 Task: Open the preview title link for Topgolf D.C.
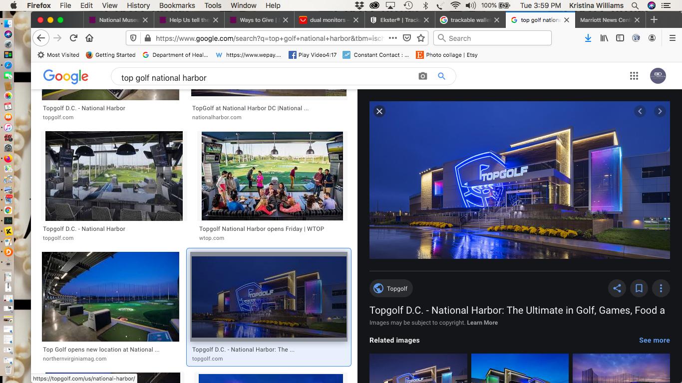coord(517,310)
